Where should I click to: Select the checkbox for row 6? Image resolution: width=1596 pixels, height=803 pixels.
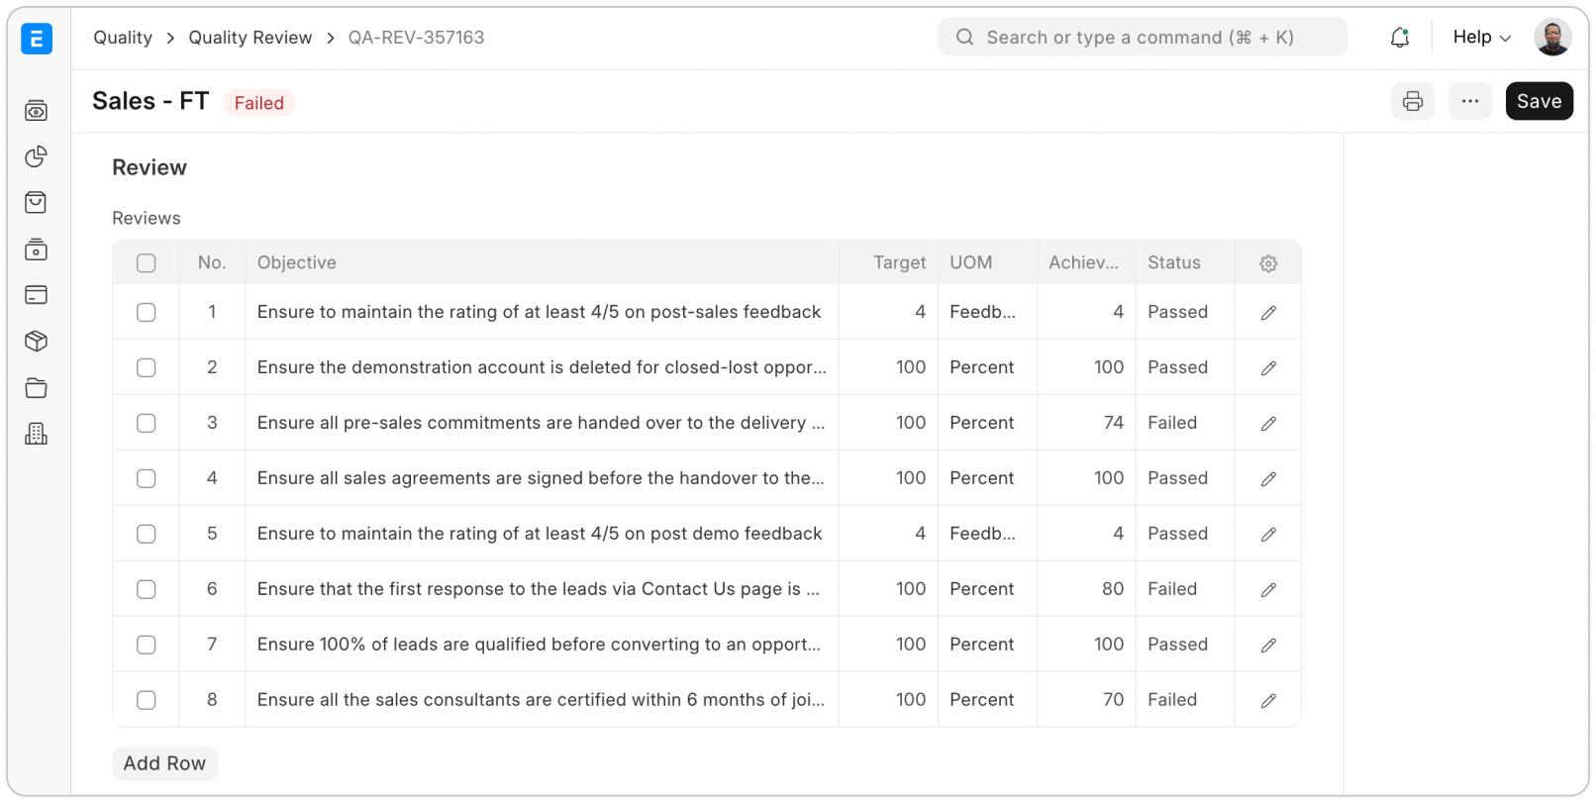click(x=147, y=590)
